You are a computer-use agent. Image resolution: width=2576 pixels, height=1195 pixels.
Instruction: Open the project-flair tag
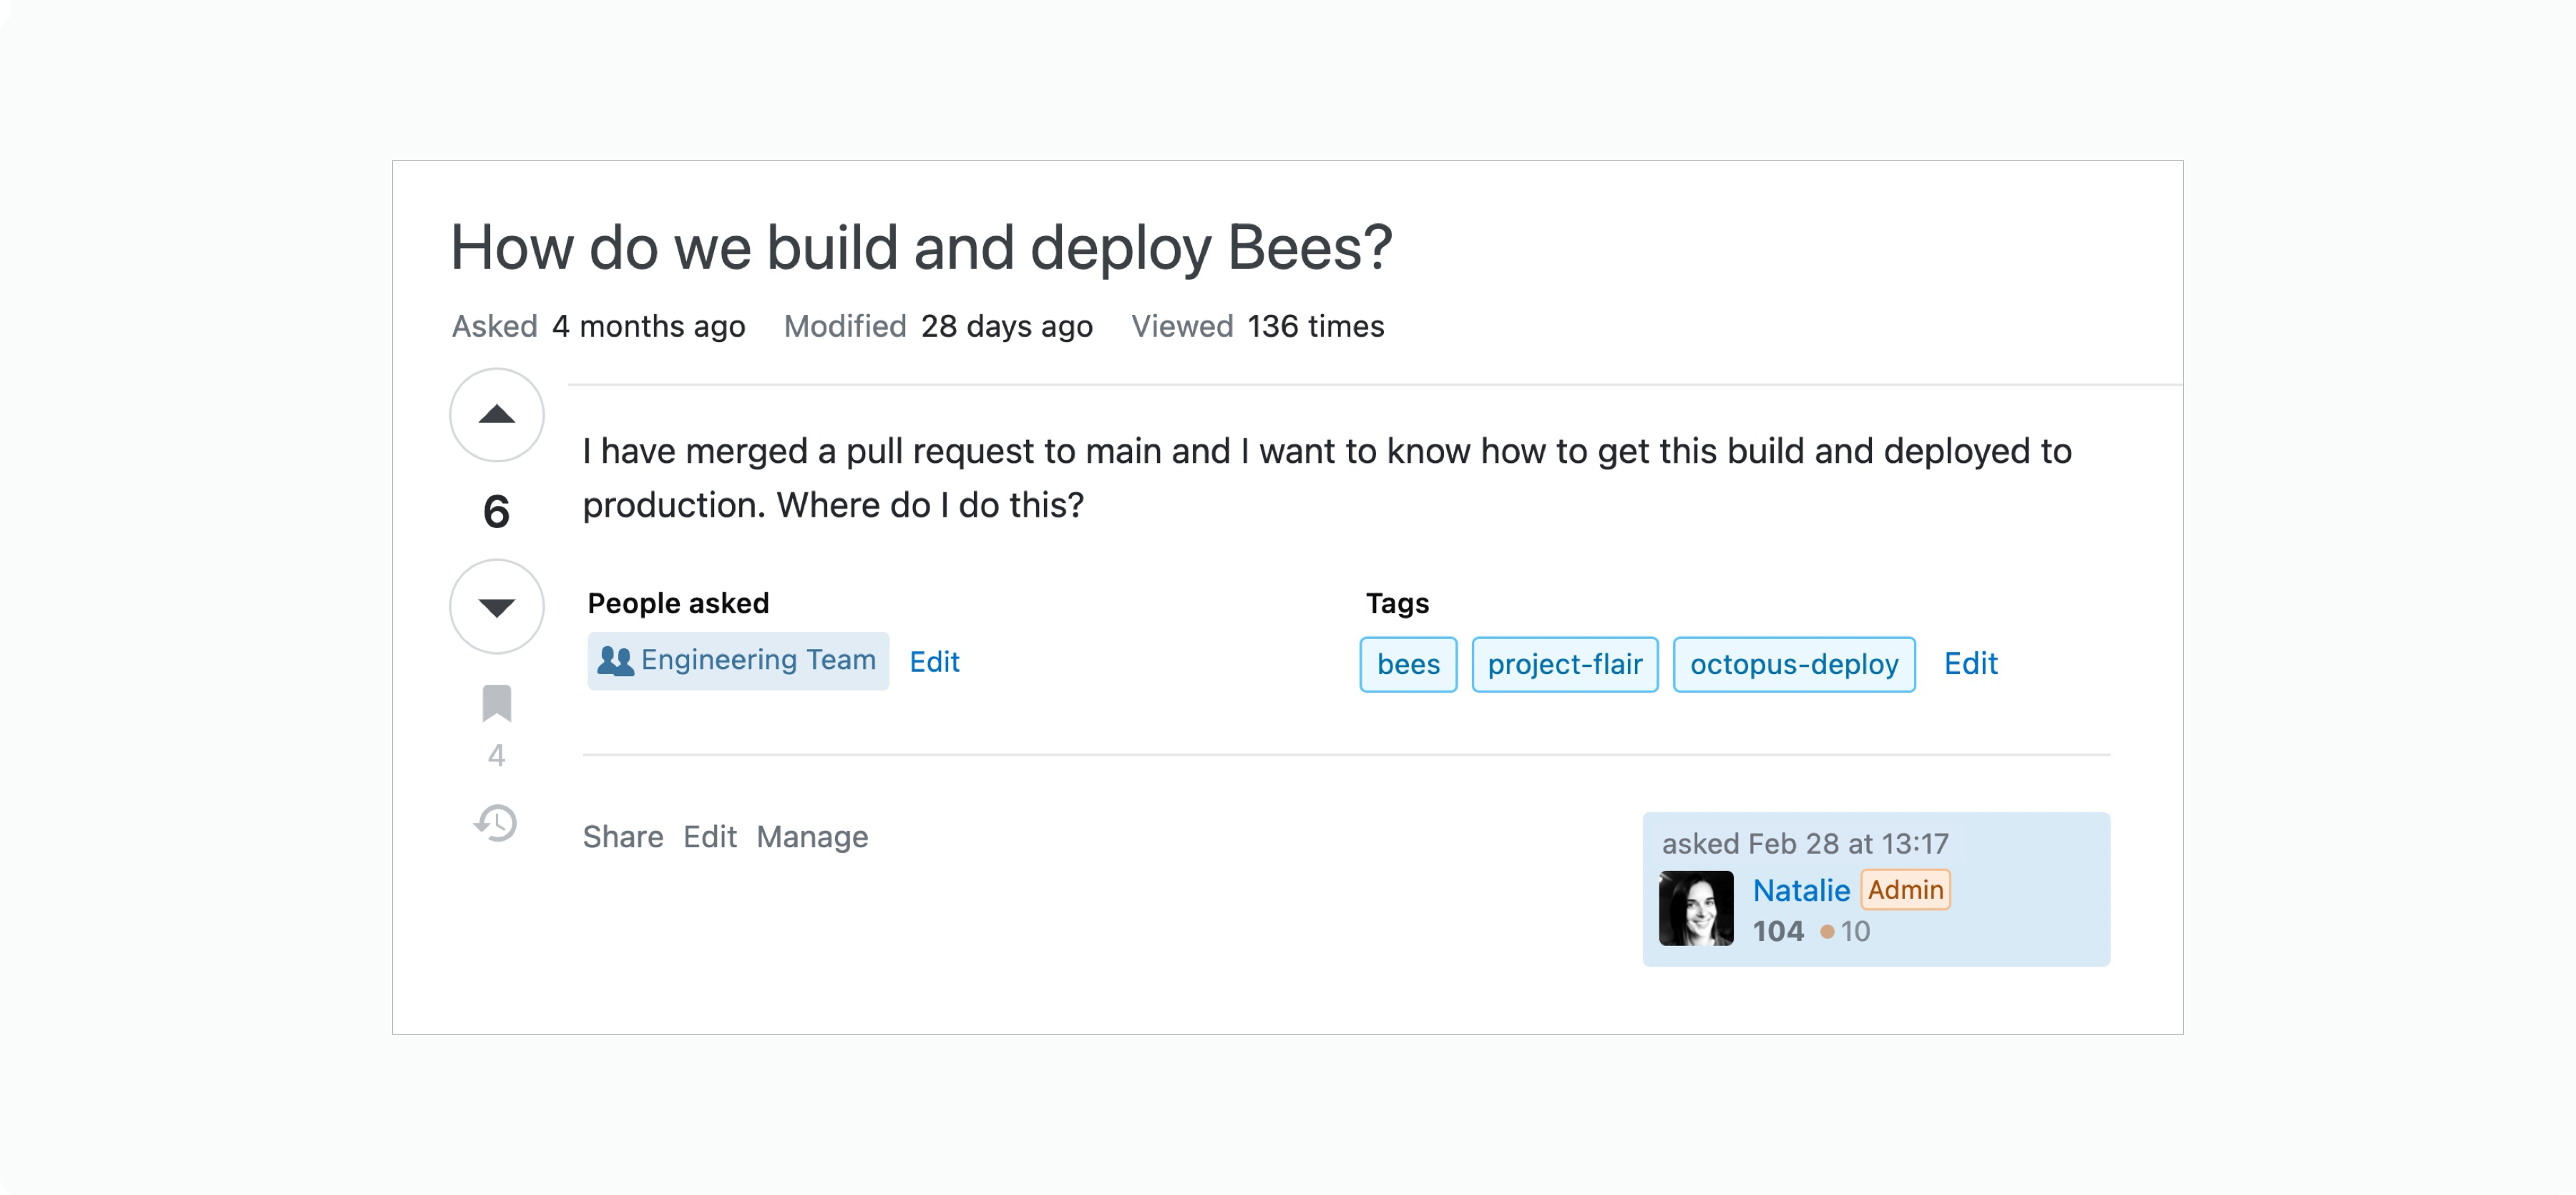pos(1564,664)
